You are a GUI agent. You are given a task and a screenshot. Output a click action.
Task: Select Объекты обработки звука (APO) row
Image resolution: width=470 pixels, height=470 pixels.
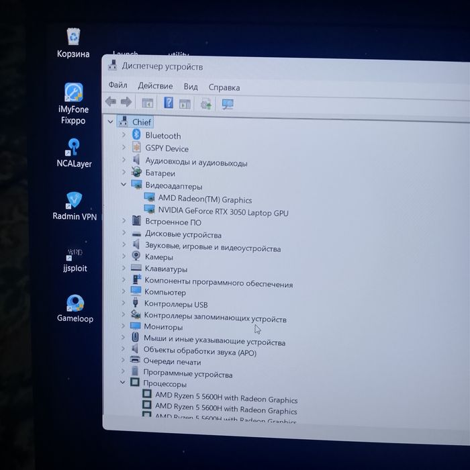[200, 351]
